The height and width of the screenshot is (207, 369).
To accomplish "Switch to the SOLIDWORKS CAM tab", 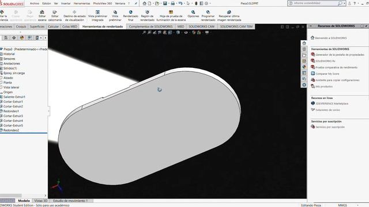I will coord(201,26).
